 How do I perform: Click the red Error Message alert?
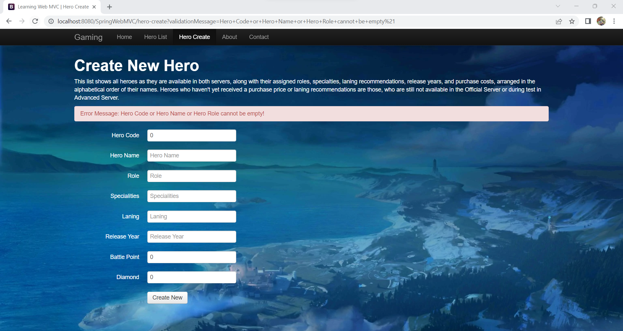tap(311, 114)
